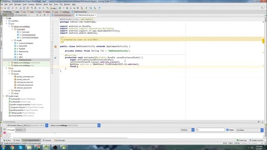The width and height of the screenshot is (267, 150).
Task: Click the File Explorer folder taskbar icon
Action: pos(29,147)
